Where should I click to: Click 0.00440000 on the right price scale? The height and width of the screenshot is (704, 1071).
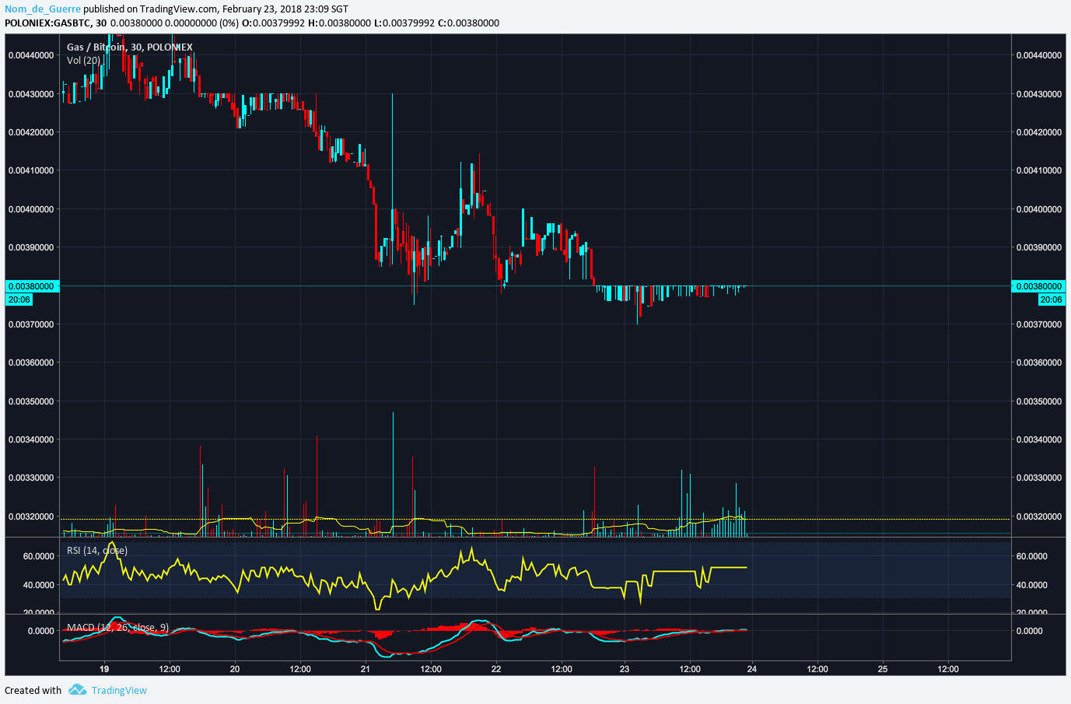tap(1039, 55)
